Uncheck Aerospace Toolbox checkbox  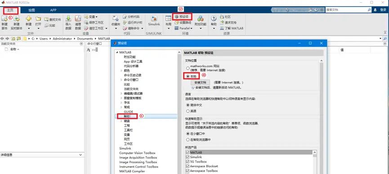click(188, 171)
